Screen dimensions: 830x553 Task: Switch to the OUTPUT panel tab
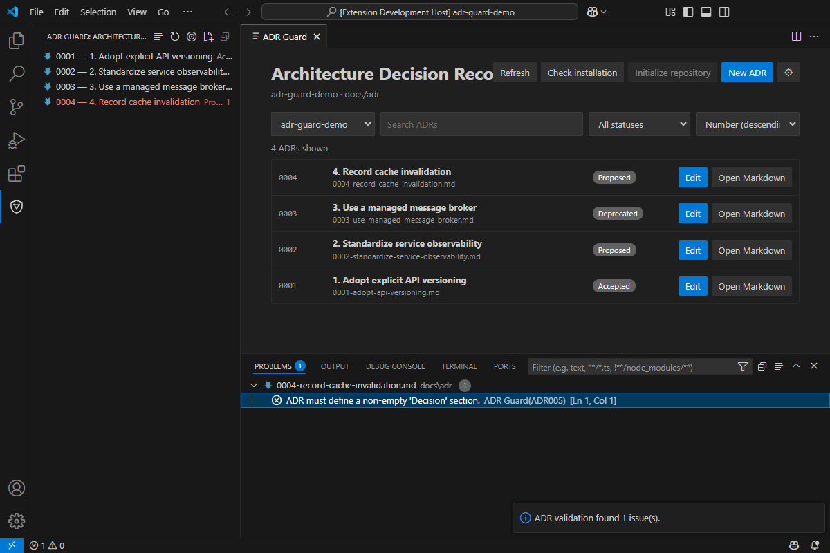coord(335,366)
